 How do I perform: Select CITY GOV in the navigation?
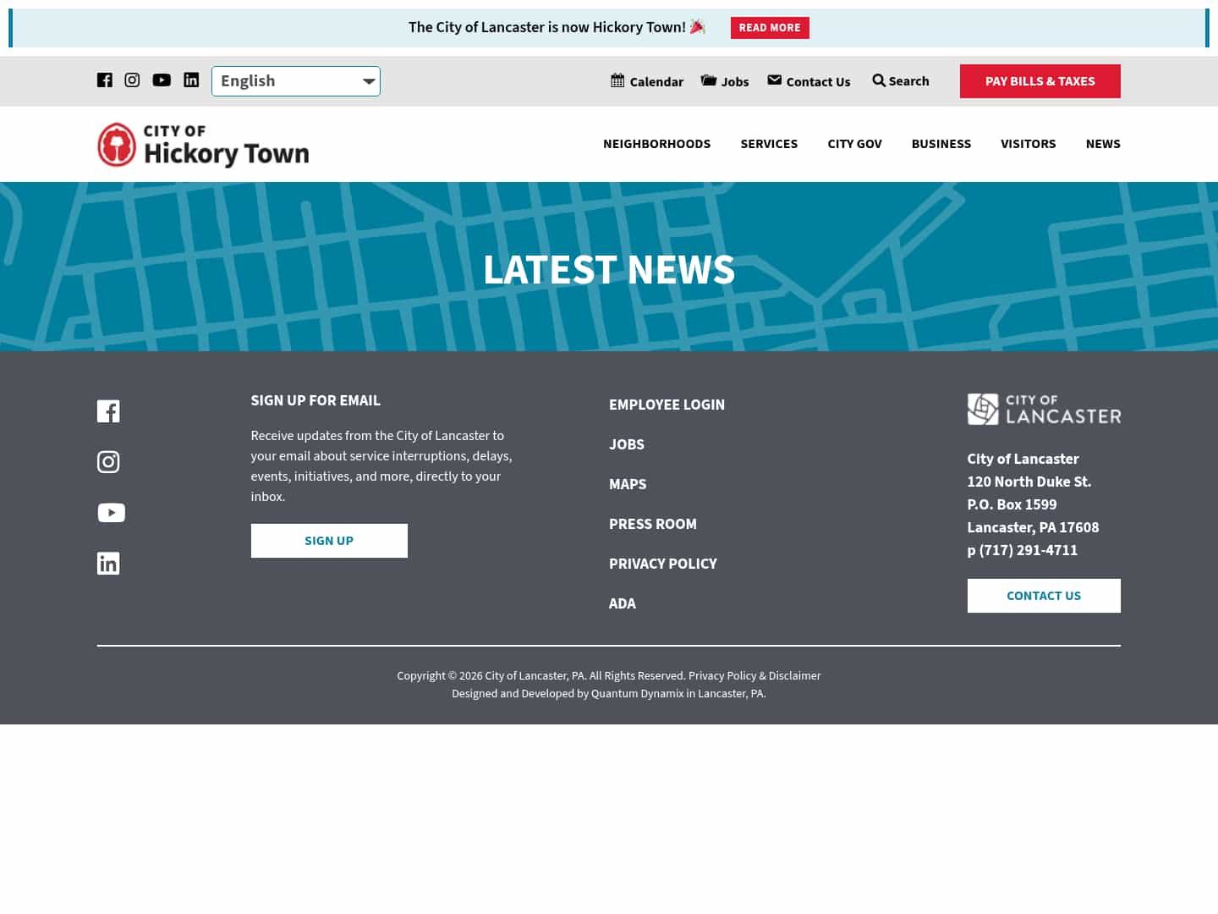[x=854, y=144]
